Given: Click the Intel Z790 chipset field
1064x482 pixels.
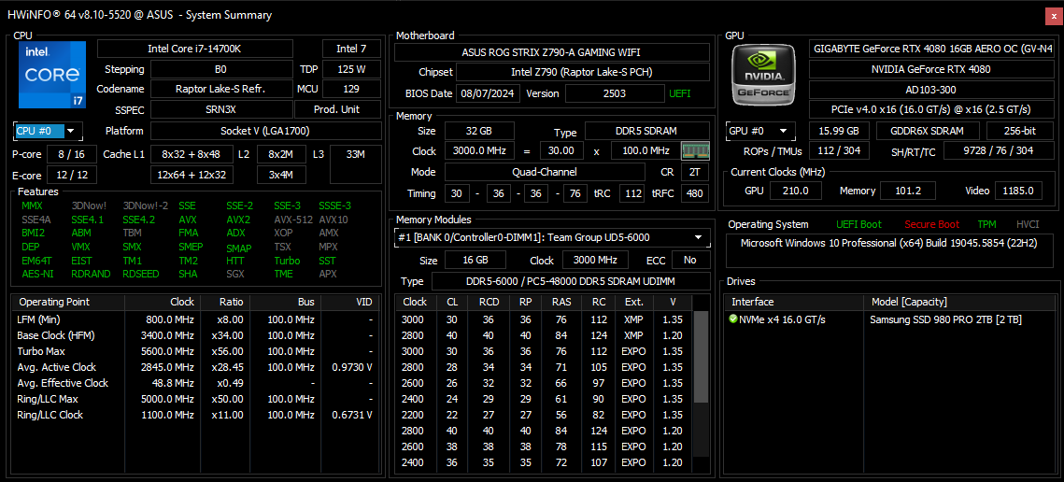Looking at the screenshot, I should 582,72.
